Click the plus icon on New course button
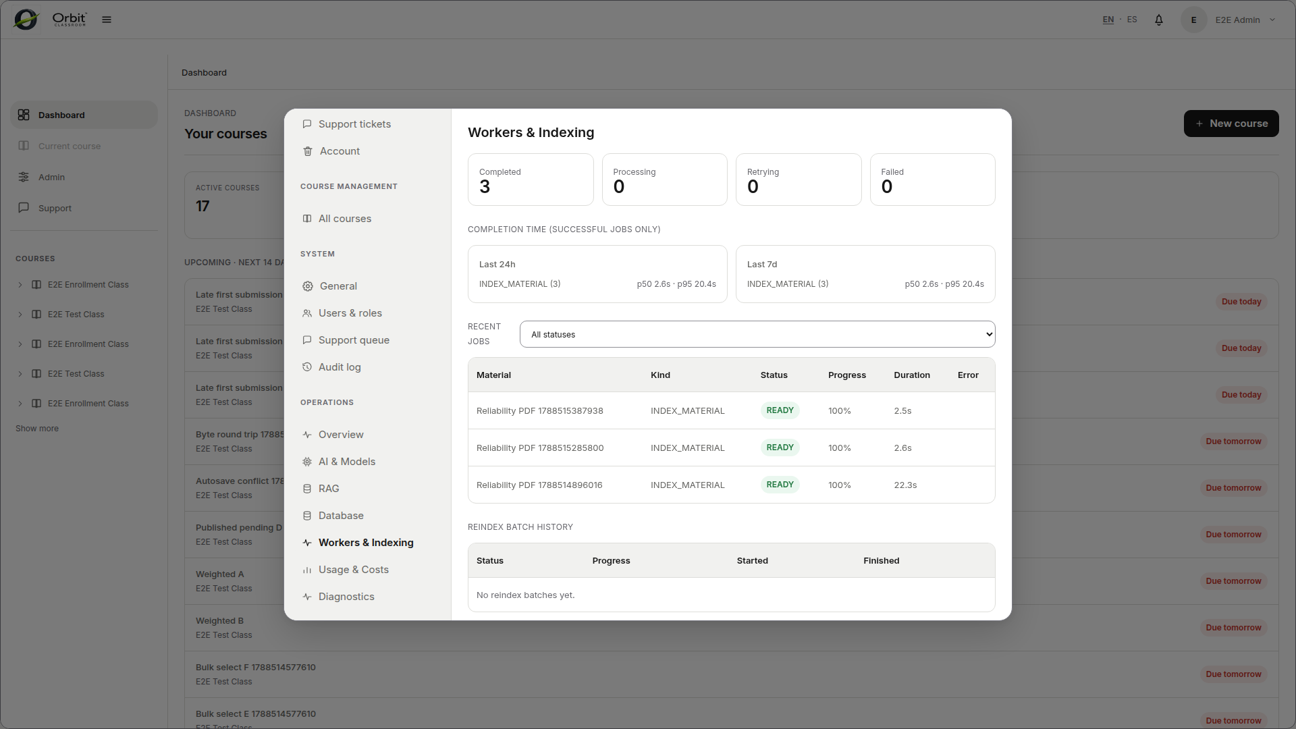Screen dimensions: 1296x729 [1199, 124]
